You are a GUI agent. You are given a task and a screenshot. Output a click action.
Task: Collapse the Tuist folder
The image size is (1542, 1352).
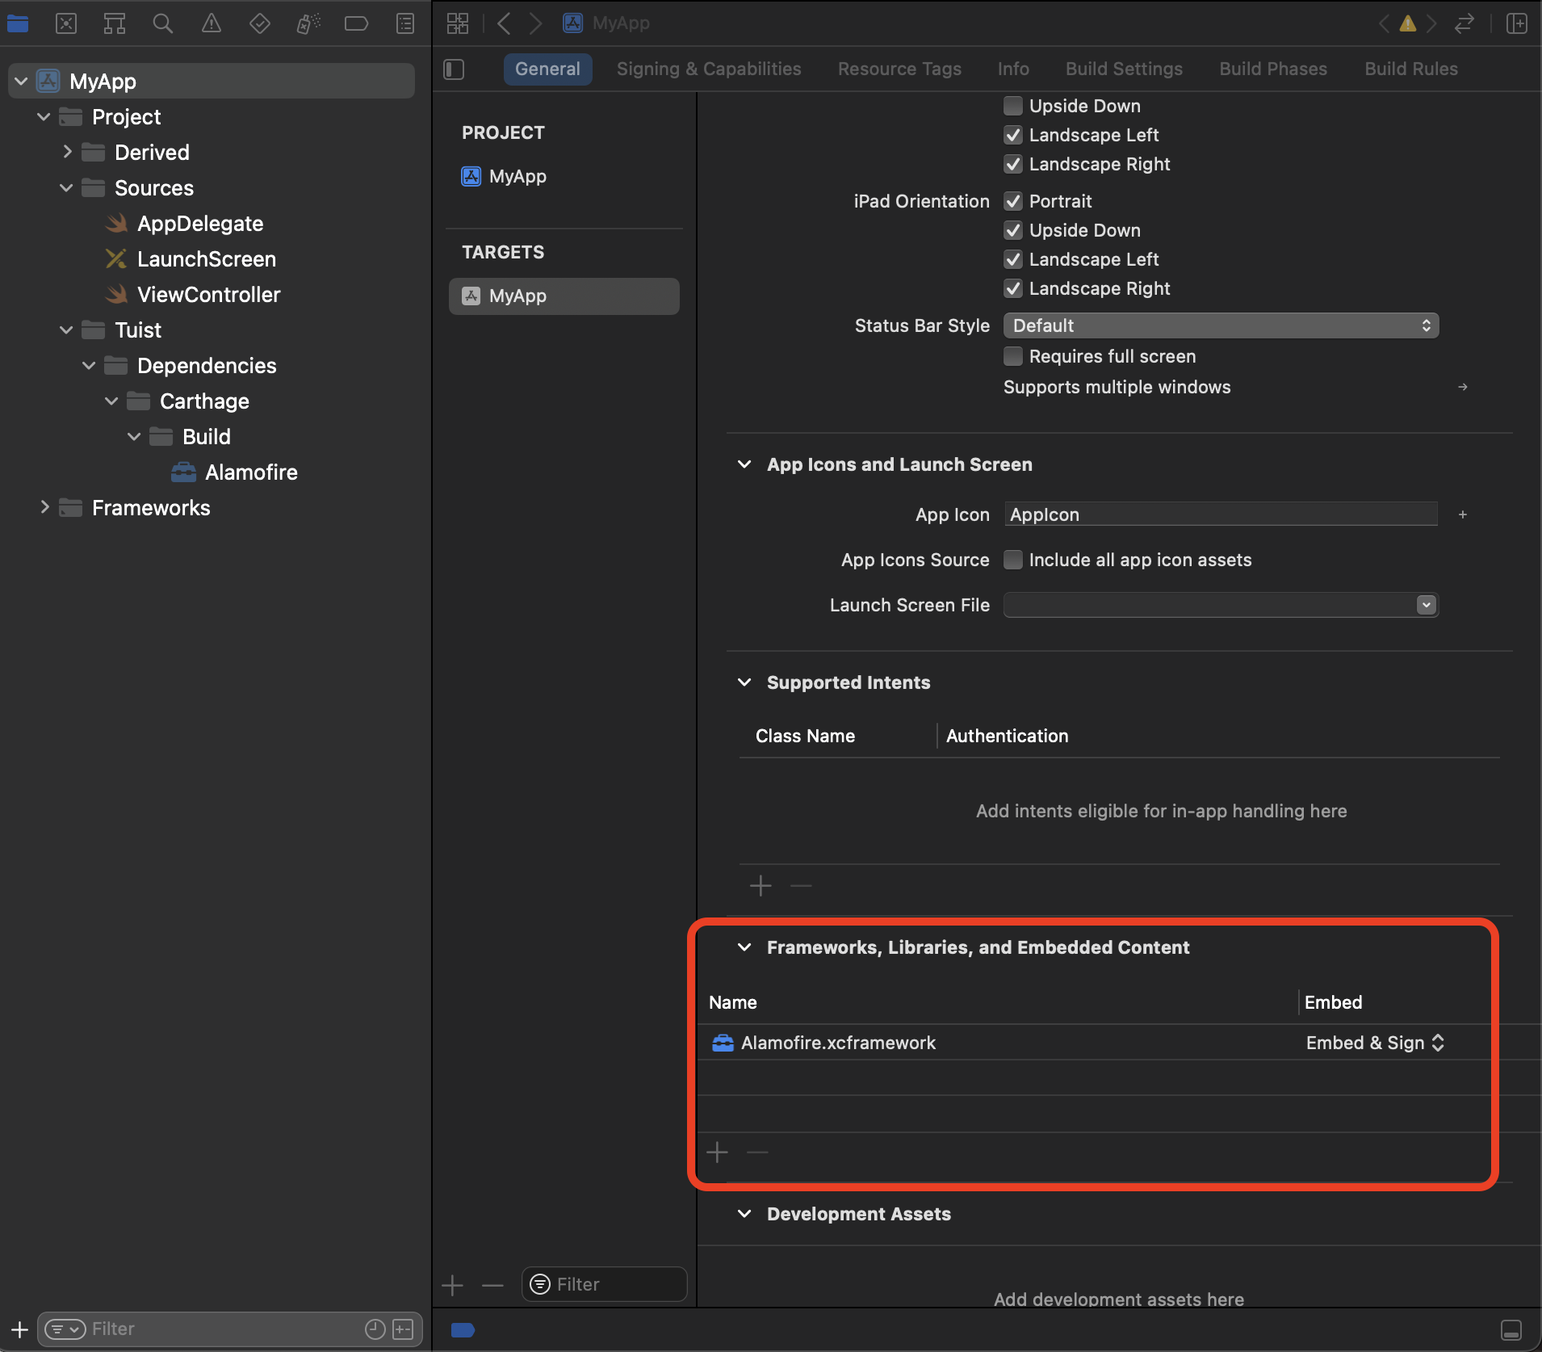pyautogui.click(x=66, y=330)
